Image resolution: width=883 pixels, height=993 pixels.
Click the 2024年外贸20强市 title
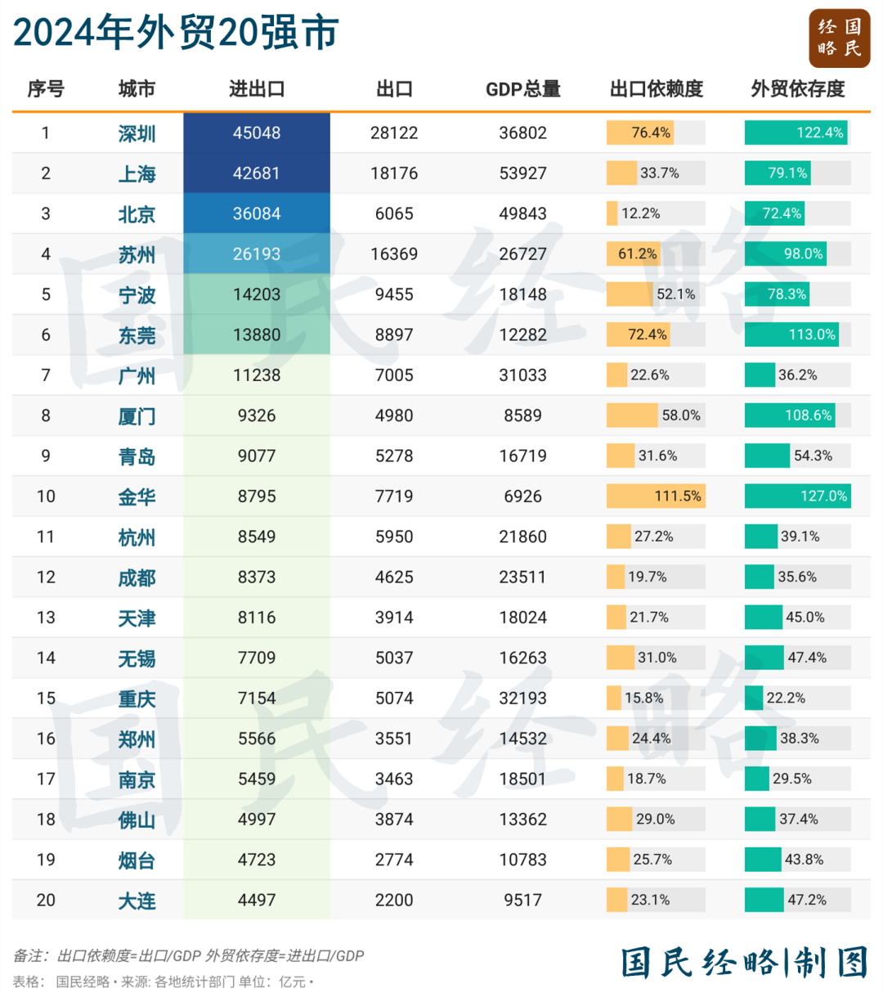click(176, 33)
